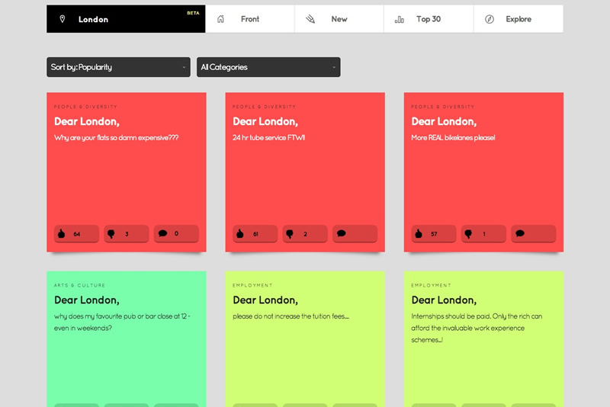Click '24 hr tube service FTW!!' text

pyautogui.click(x=269, y=138)
